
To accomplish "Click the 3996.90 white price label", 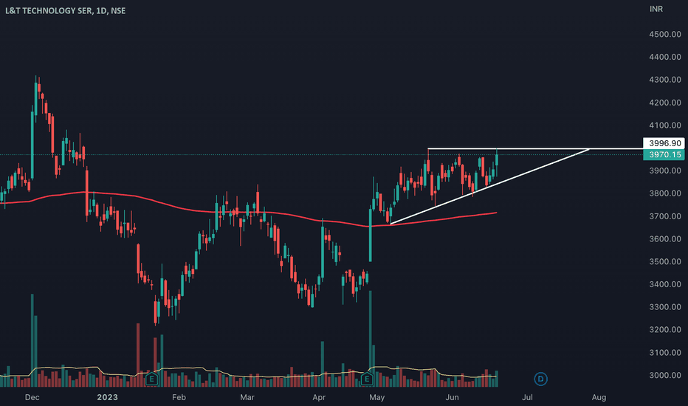I will point(664,143).
